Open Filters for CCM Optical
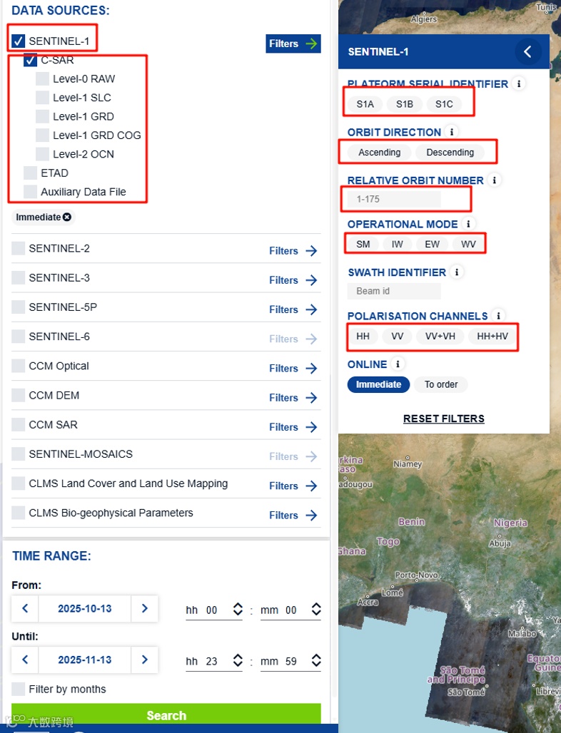 [x=293, y=369]
